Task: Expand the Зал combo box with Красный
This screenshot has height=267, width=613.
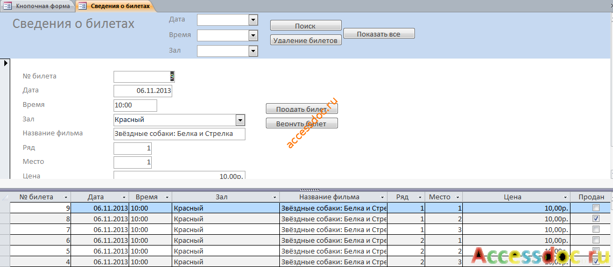Action: (x=241, y=120)
